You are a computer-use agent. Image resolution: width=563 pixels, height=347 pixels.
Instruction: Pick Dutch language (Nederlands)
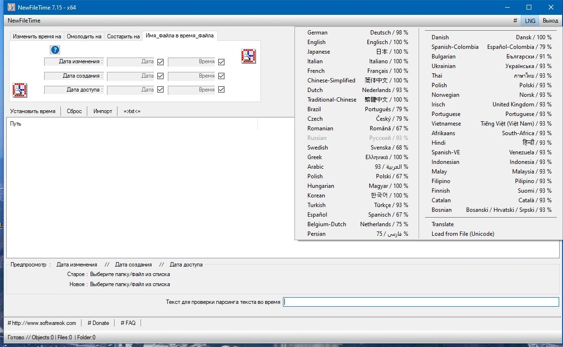[x=358, y=90]
